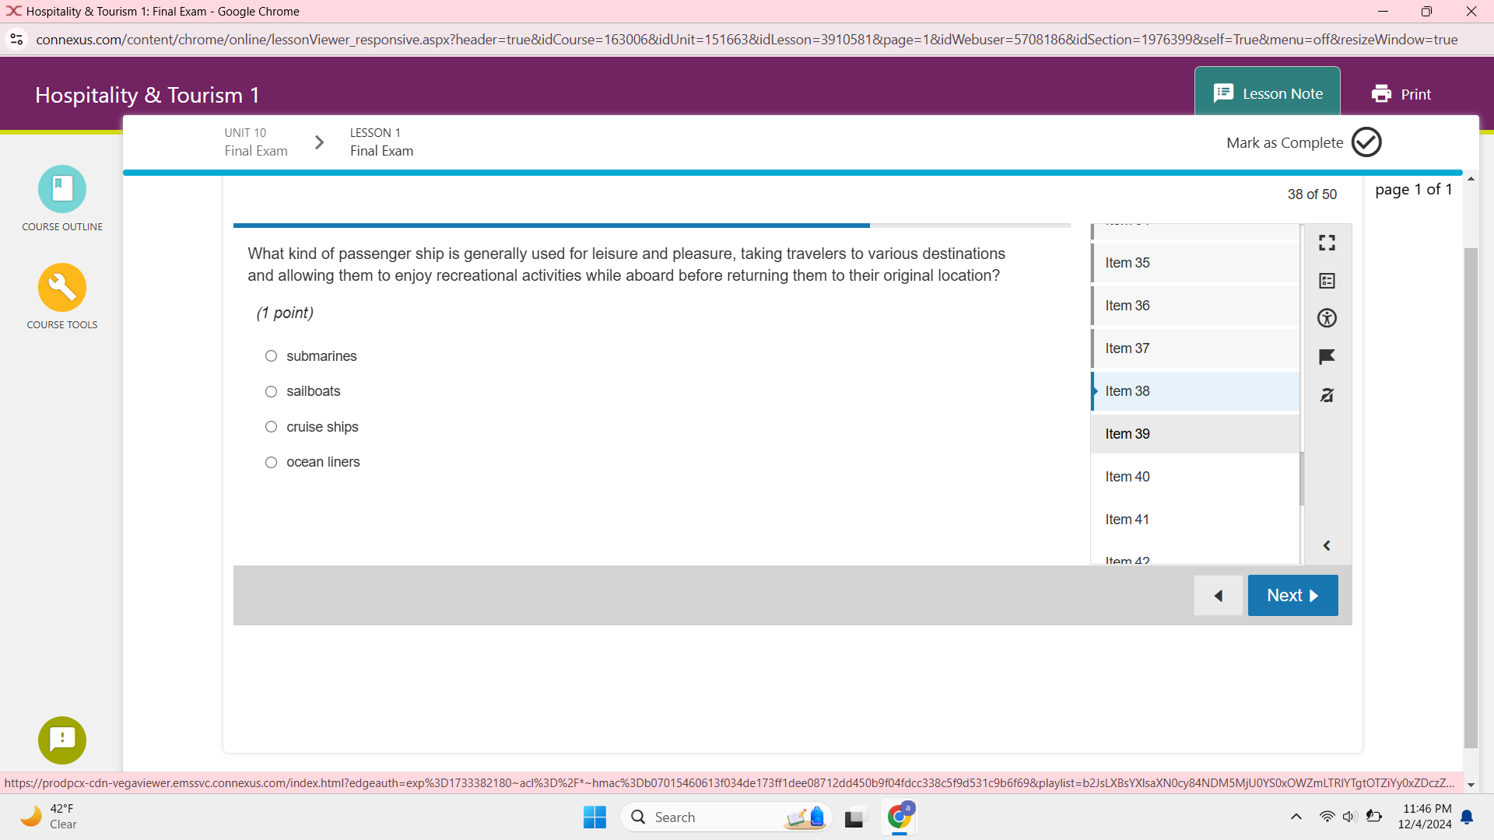Image resolution: width=1494 pixels, height=840 pixels.
Task: Open Windows Start menu
Action: pos(594,817)
